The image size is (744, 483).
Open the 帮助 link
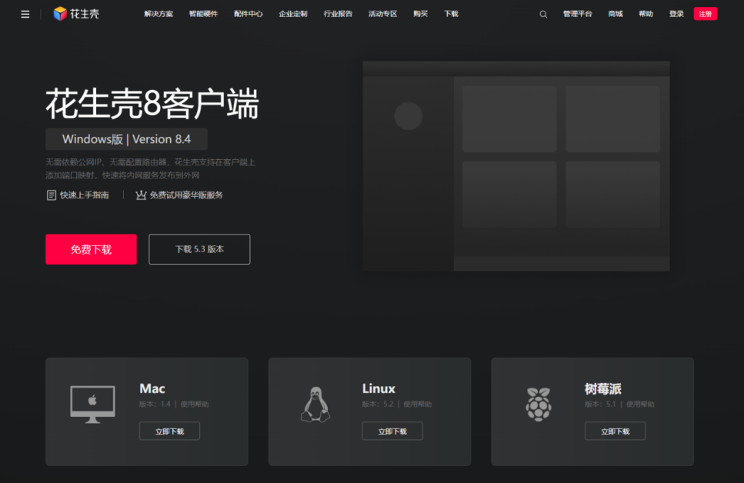pyautogui.click(x=646, y=14)
